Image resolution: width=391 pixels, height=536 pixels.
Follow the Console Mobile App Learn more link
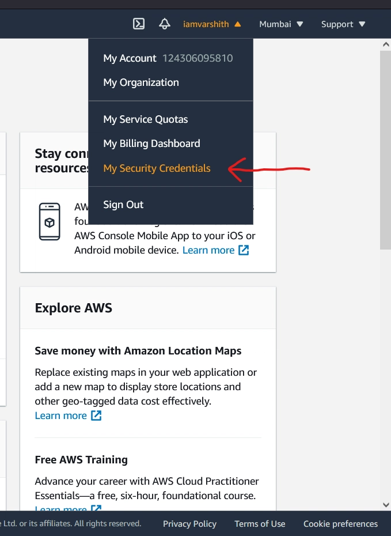[x=208, y=250]
